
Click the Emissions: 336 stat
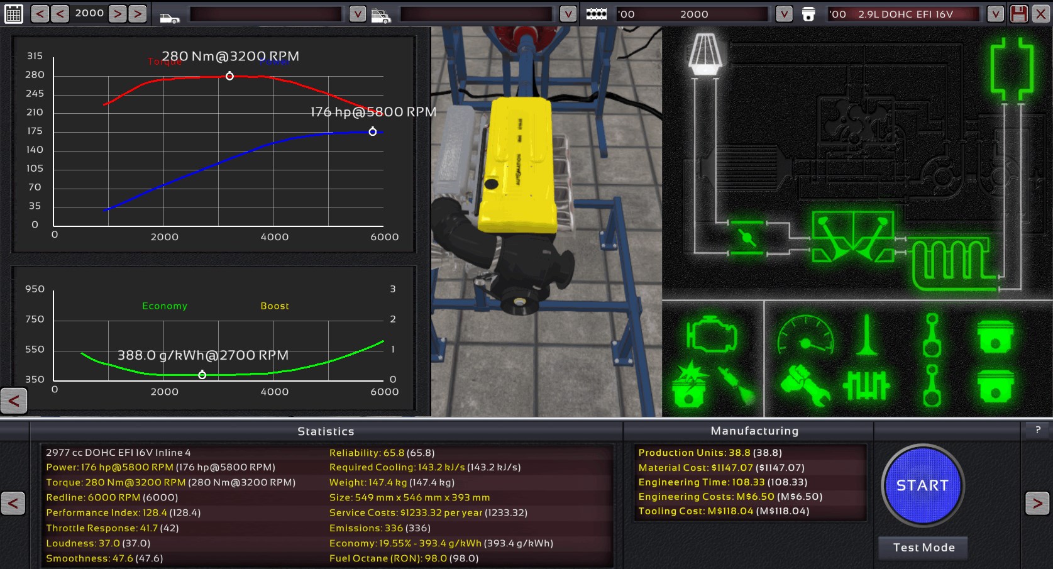380,528
